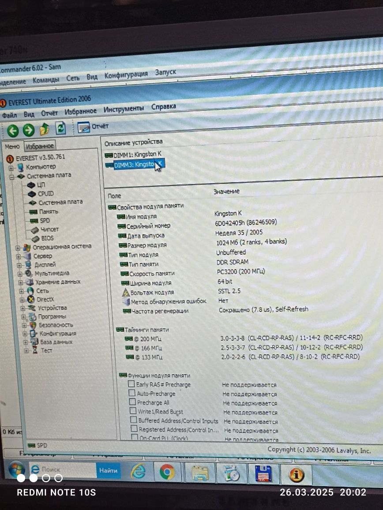Click the Конфигурация icon in tree
The height and width of the screenshot is (510, 383).
pos(34,334)
